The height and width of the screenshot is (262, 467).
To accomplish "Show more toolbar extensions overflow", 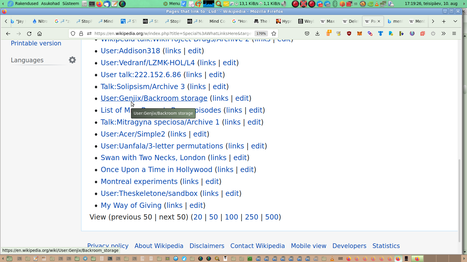I will (x=444, y=33).
